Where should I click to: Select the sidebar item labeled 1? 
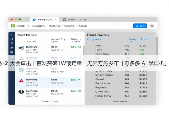[x=12, y=35]
